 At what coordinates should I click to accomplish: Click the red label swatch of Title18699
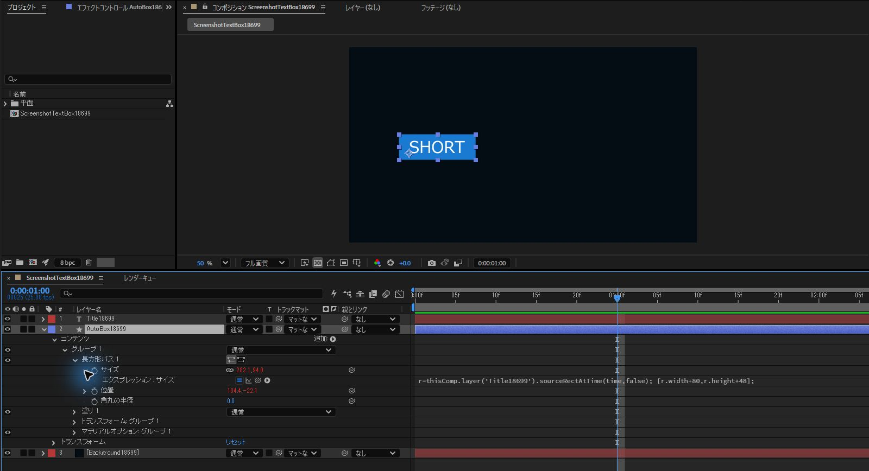[x=52, y=319]
